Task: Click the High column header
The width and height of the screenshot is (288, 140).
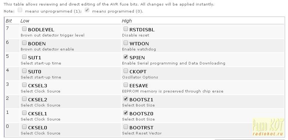Action: pyautogui.click(x=127, y=21)
